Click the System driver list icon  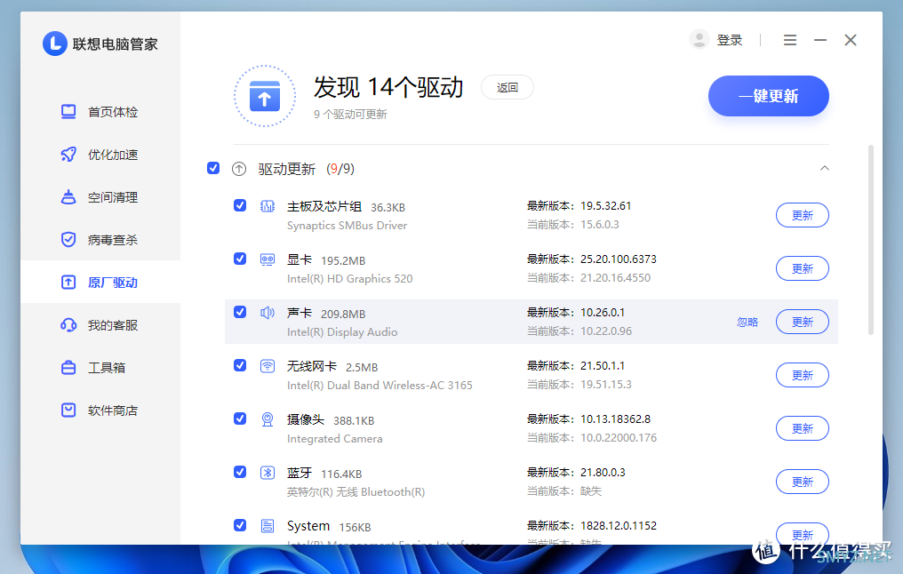pyautogui.click(x=268, y=526)
